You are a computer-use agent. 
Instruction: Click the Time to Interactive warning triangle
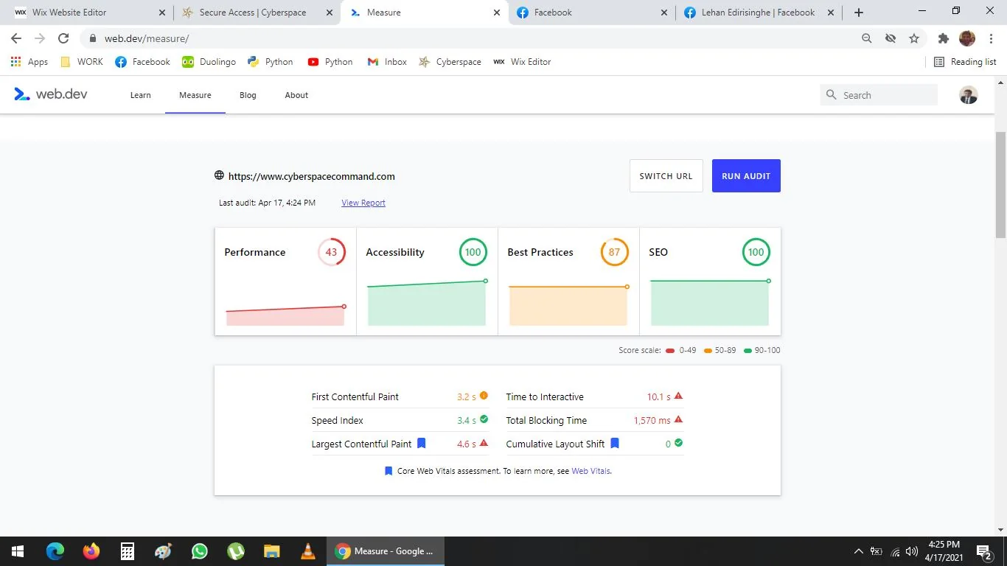coord(678,396)
